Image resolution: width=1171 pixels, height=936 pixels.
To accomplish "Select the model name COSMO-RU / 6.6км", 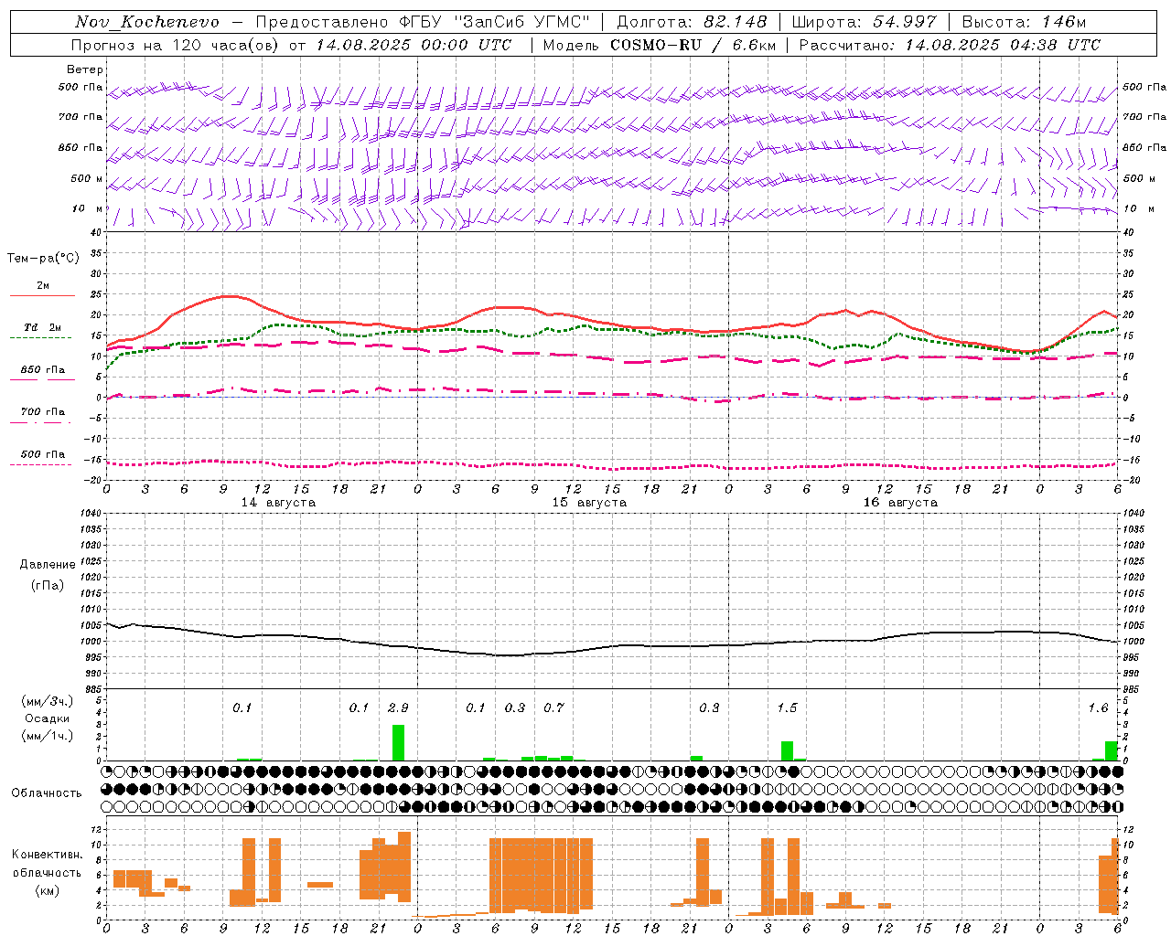I will [693, 45].
